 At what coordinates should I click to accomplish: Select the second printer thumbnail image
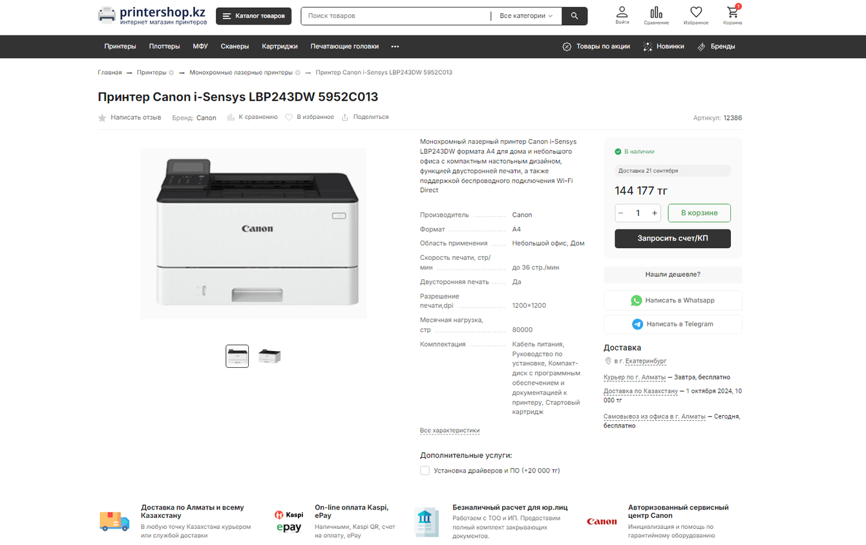click(269, 356)
